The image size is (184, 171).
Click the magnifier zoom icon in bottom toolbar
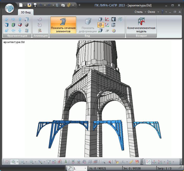pyautogui.click(x=103, y=162)
